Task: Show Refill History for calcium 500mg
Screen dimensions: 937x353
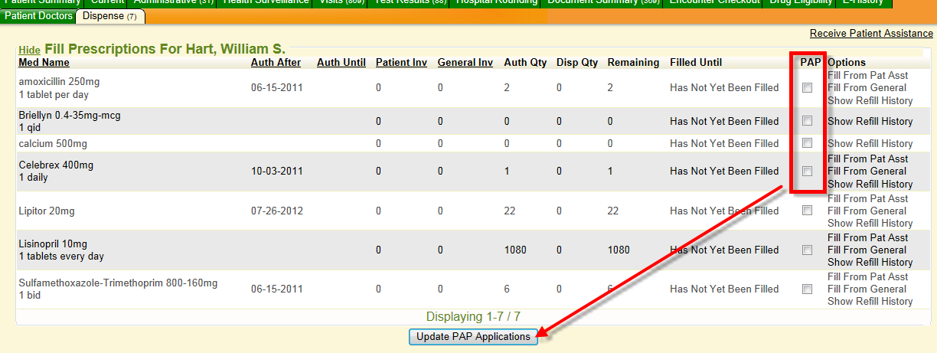Action: (870, 143)
